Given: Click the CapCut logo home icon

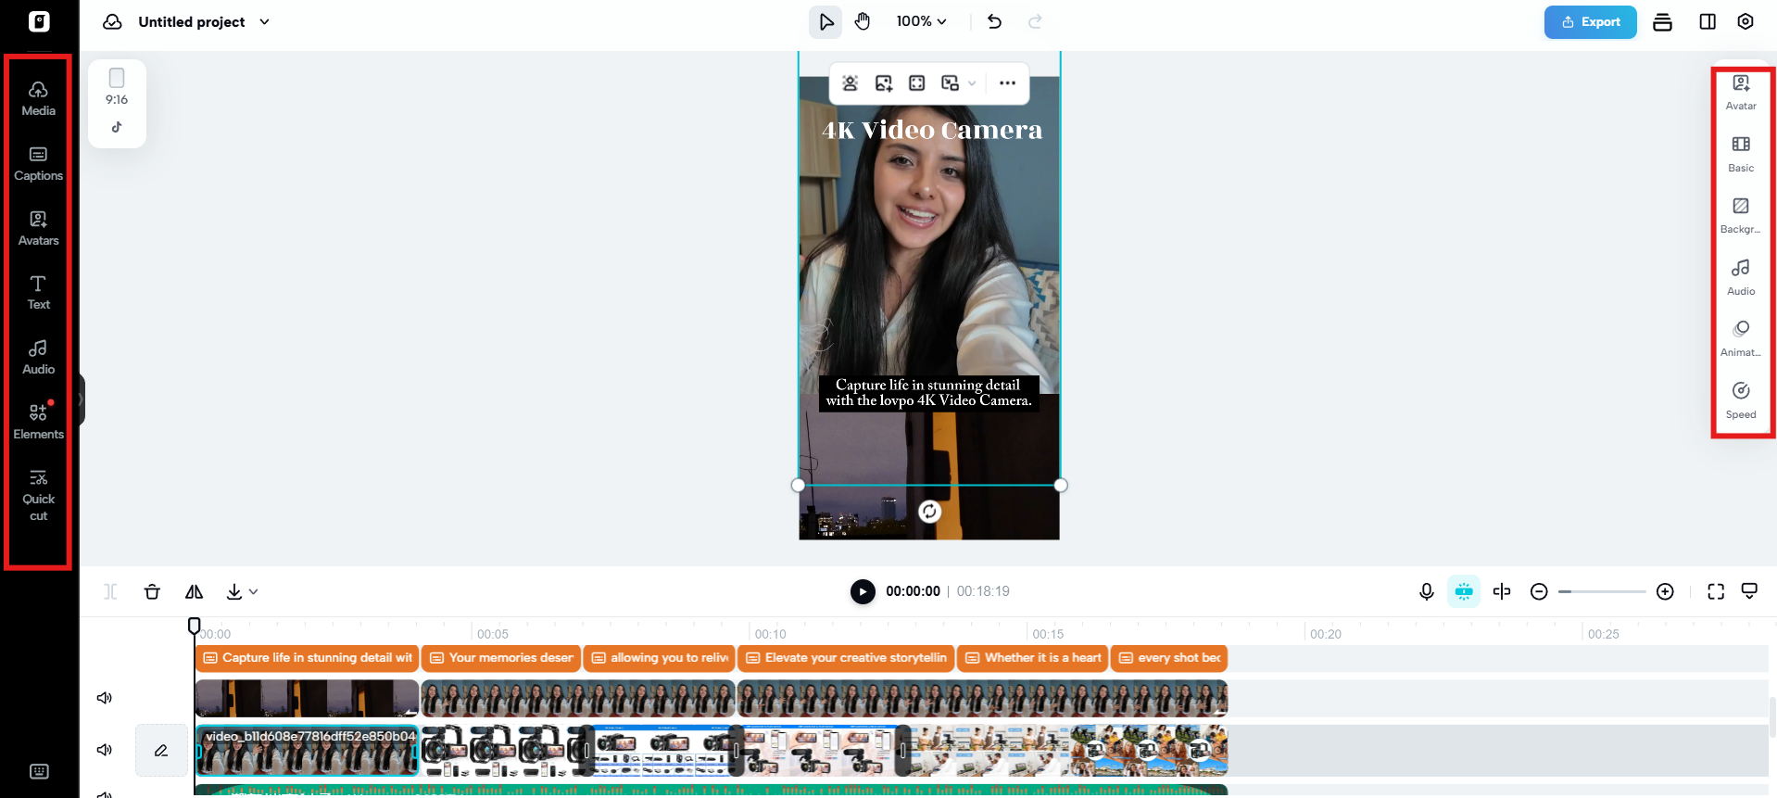Looking at the screenshot, I should click(39, 21).
